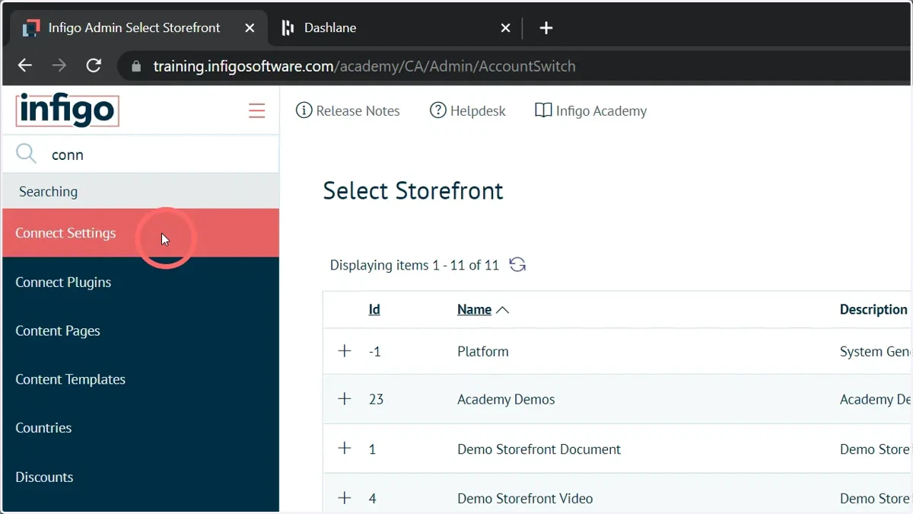913x514 pixels.
Task: Click the Academy Demos storefront name
Action: pos(506,400)
